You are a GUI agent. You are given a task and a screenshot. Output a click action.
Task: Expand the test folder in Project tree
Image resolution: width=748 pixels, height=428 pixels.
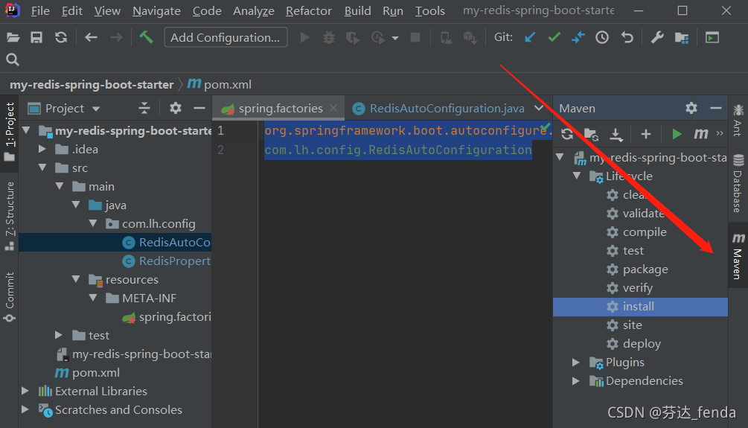[x=59, y=335]
